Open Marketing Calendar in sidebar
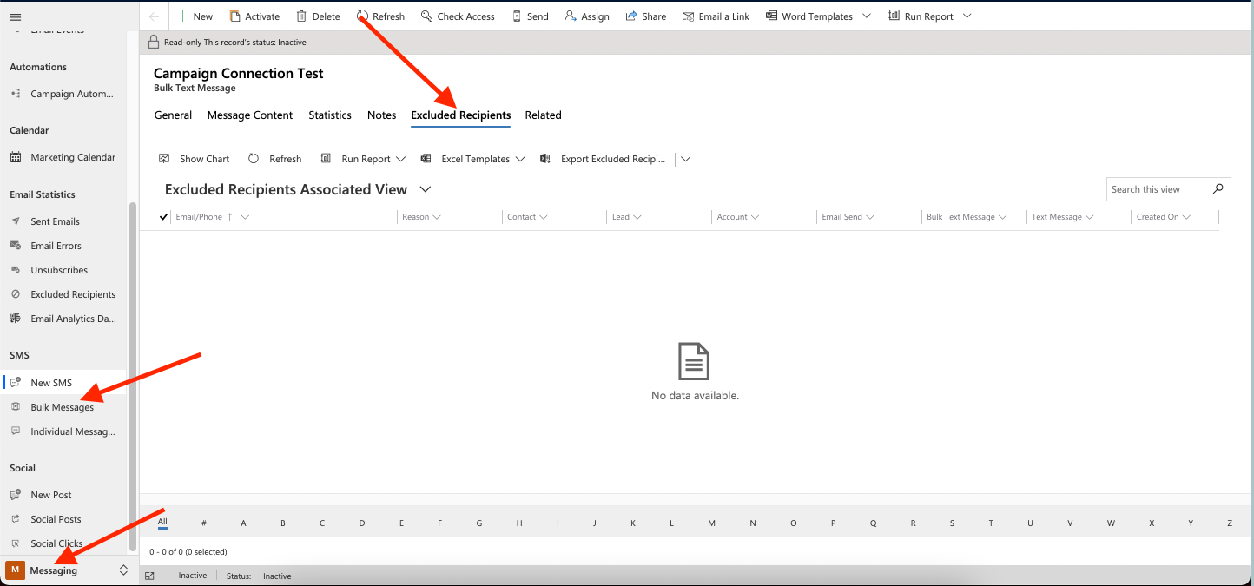Image resolution: width=1254 pixels, height=586 pixels. 63,157
